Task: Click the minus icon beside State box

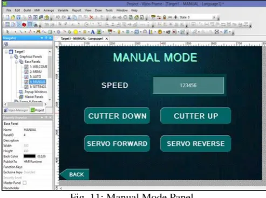Action: click(170, 17)
